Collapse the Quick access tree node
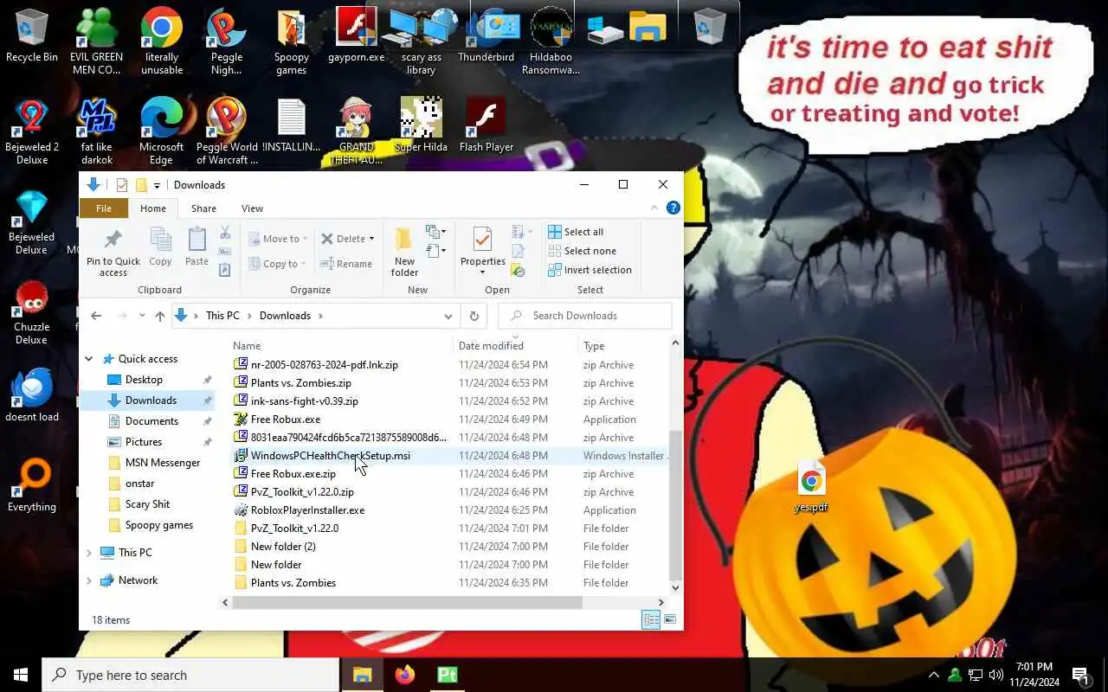1108x692 pixels. click(x=88, y=359)
